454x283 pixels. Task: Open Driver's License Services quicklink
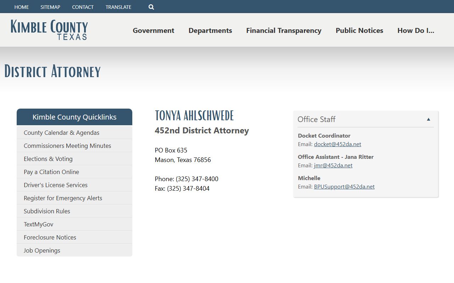[x=74, y=185]
